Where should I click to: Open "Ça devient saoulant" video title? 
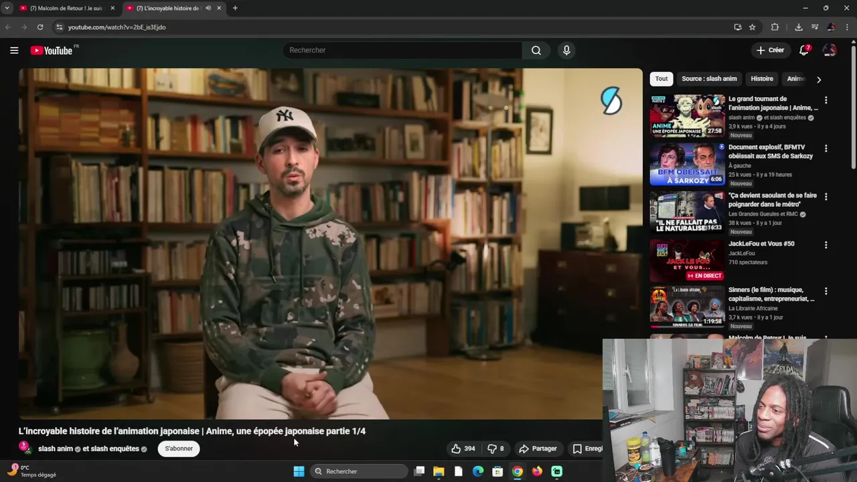pyautogui.click(x=773, y=199)
